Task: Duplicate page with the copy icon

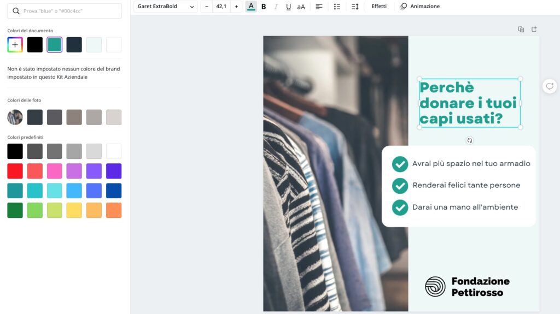Action: point(521,29)
